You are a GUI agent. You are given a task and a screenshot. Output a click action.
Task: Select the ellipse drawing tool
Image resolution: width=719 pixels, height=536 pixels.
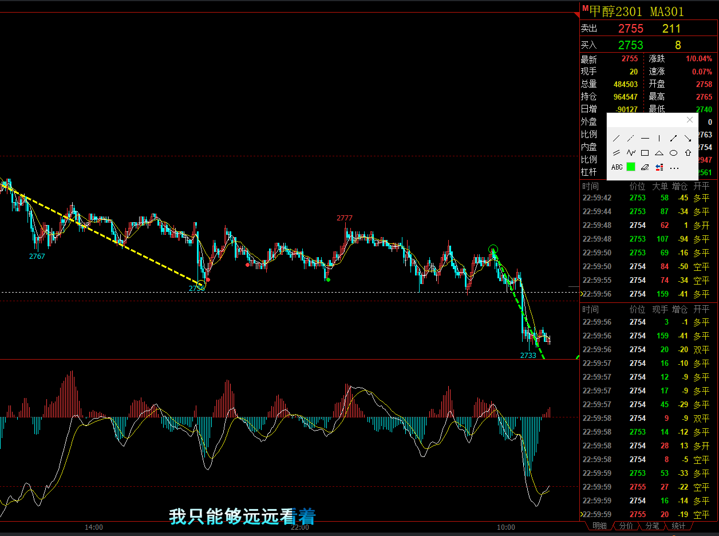coord(674,153)
